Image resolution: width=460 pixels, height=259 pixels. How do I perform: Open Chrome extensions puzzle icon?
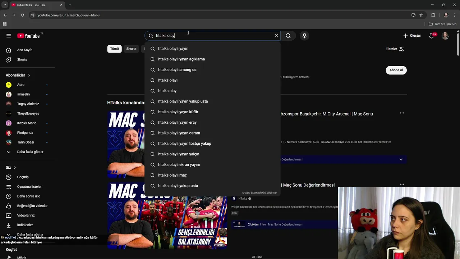(x=433, y=15)
